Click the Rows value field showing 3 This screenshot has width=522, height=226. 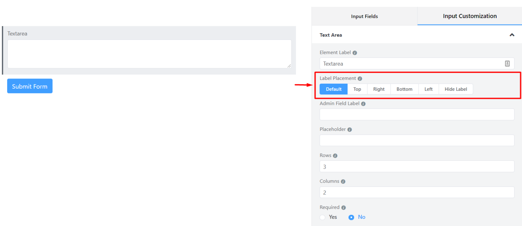417,166
